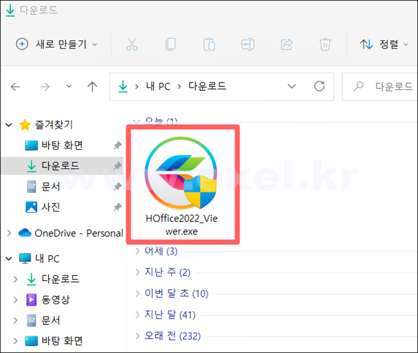418x353 pixels.
Task: Select 즐겨찾기 in navigation pane
Action: coord(54,125)
